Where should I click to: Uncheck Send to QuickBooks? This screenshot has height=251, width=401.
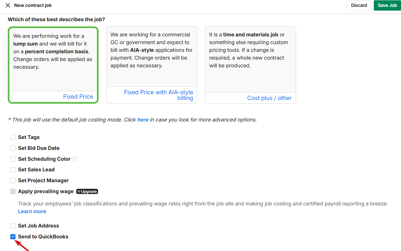click(x=13, y=237)
